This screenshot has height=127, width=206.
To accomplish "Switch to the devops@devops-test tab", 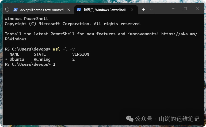I will pos(42,10).
